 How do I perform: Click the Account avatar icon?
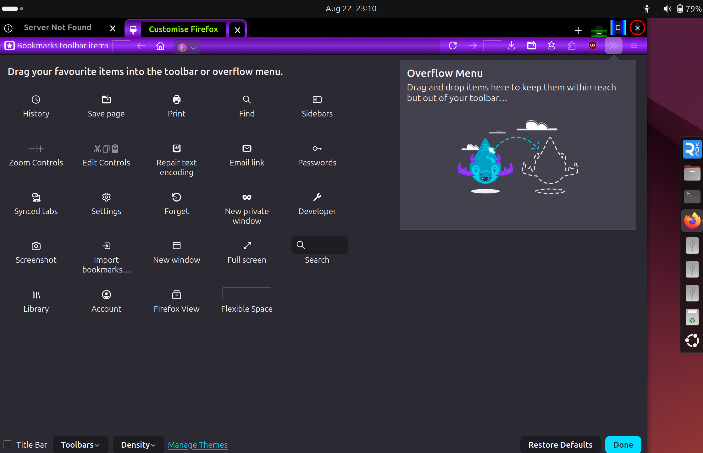click(106, 295)
